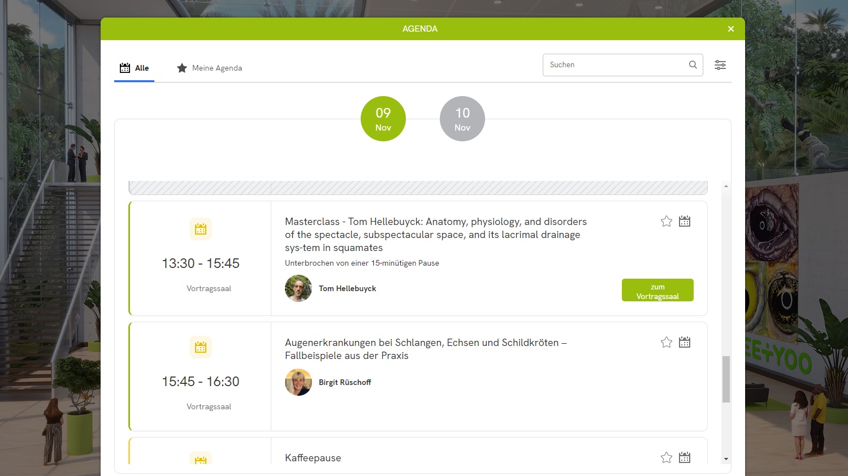Screen dimensions: 848x476
Task: Close the Agenda dialog
Action: (731, 29)
